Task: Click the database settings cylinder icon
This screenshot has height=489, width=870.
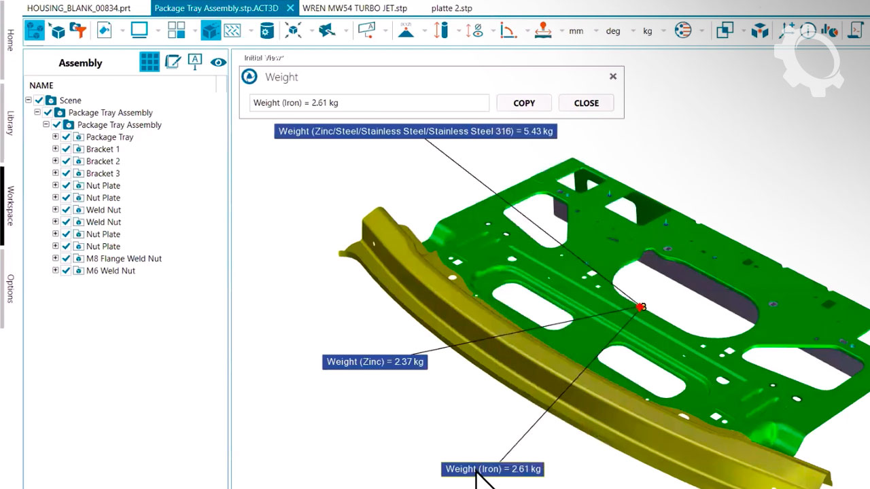Action: 267,31
